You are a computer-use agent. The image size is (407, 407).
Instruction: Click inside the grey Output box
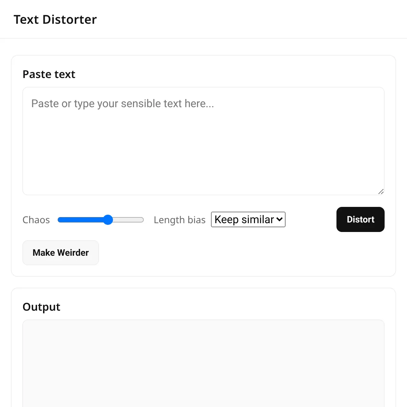[203, 363]
